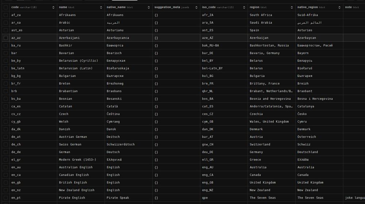The width and height of the screenshot is (365, 204).
Task: Select the Pirate Speak native name cell
Action: click(128, 198)
